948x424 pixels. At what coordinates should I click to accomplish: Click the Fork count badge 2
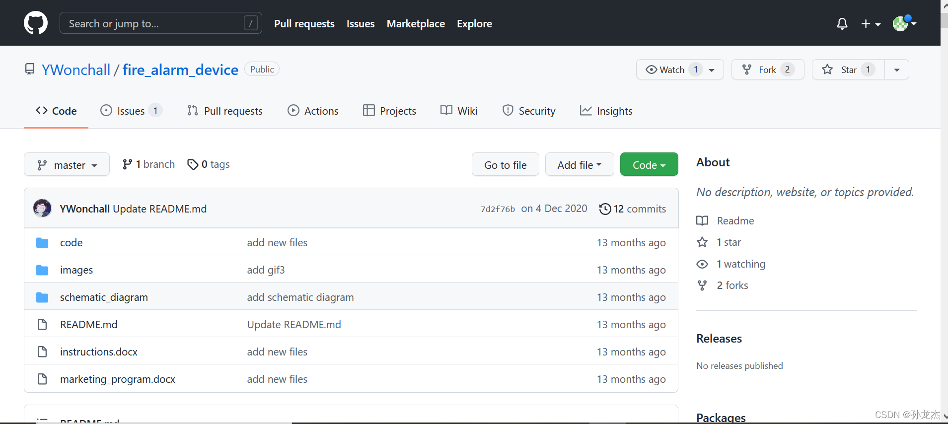[x=787, y=70]
